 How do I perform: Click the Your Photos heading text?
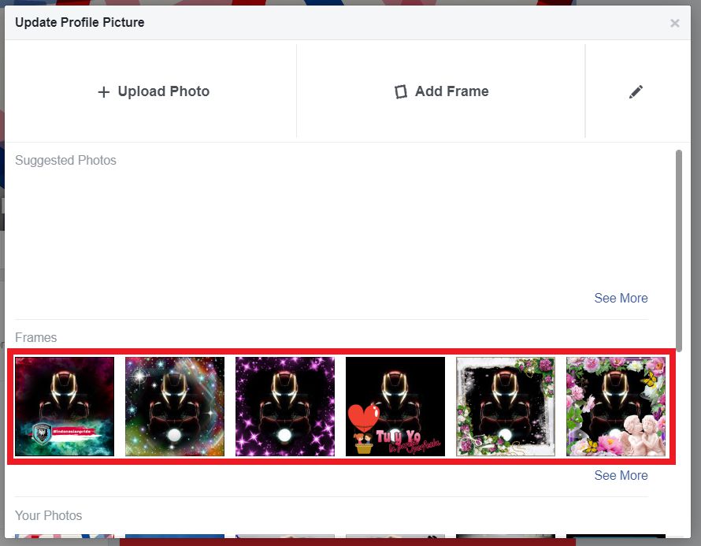tap(48, 515)
